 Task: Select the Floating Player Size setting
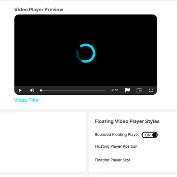pos(113,160)
